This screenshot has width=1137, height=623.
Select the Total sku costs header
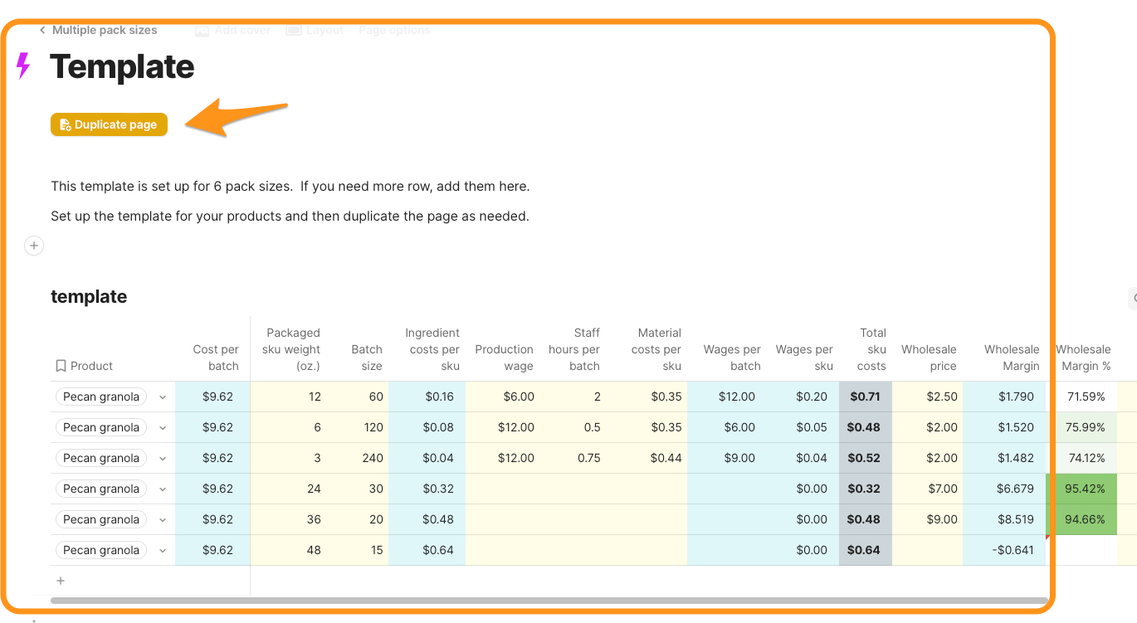coord(870,349)
